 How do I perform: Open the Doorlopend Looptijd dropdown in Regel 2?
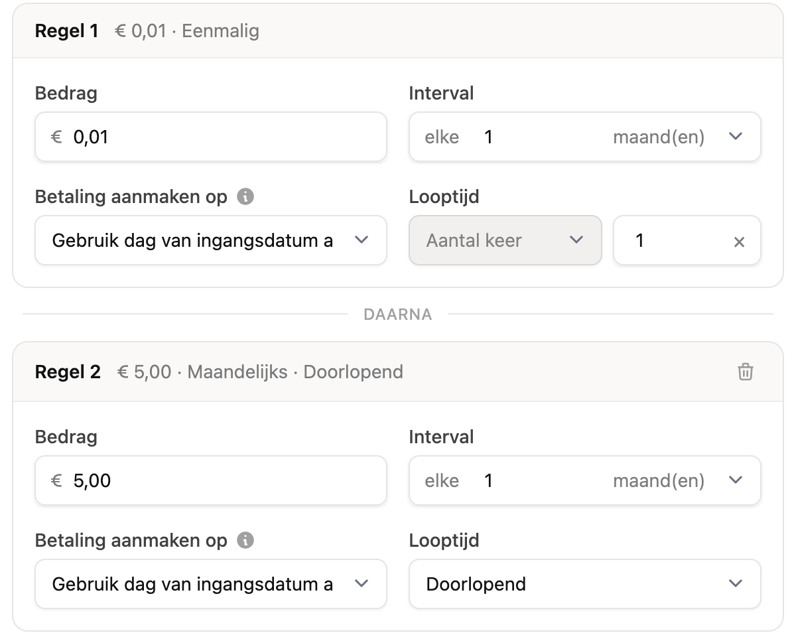coord(585,584)
